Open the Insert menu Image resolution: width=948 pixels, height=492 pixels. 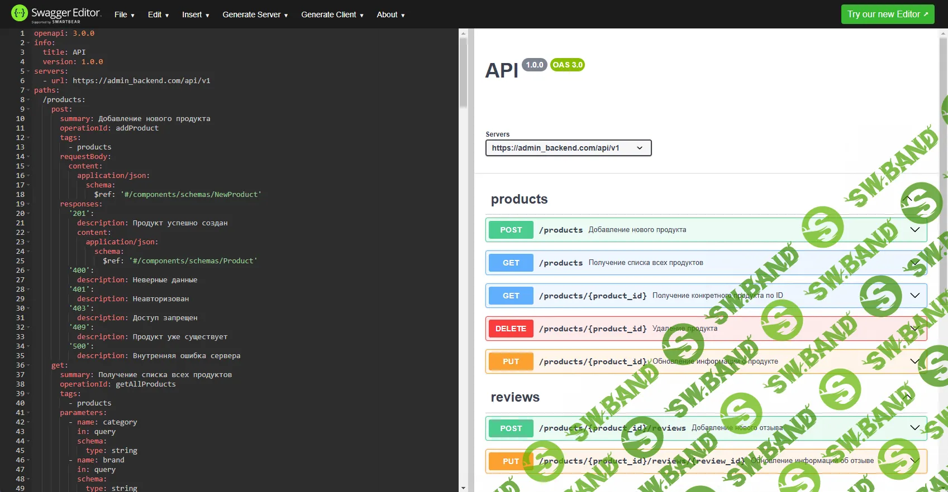[196, 15]
